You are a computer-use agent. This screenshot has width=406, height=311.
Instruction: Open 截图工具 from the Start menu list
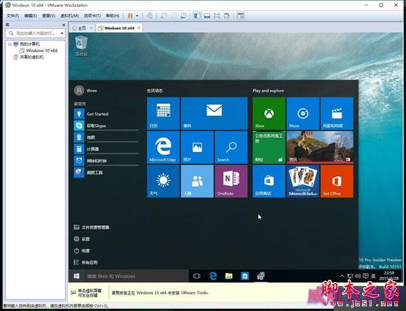pos(106,172)
